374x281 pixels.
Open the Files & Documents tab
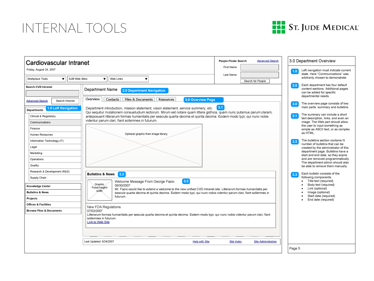(138, 100)
